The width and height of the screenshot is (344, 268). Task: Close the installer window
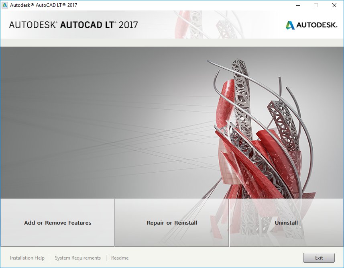pos(334,5)
